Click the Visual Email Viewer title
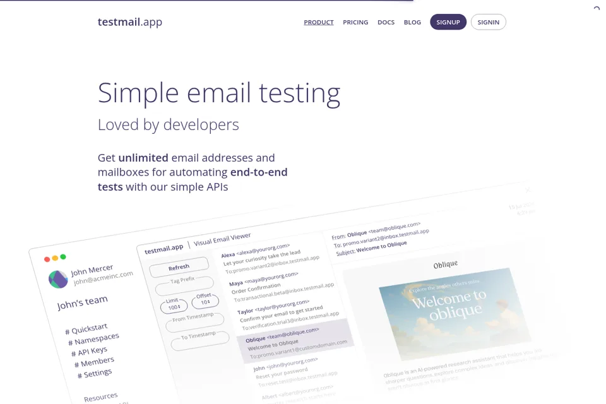 pyautogui.click(x=222, y=239)
